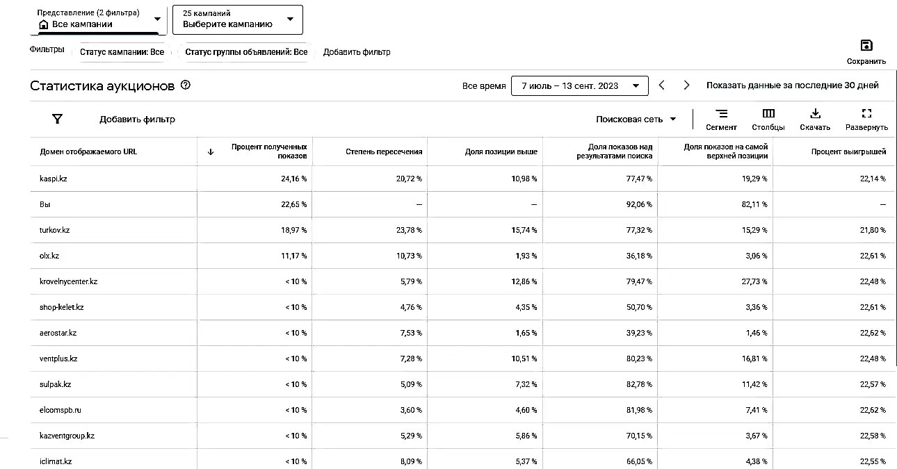Click Добавить фильтр link in top filters
897x469 pixels.
pyautogui.click(x=357, y=52)
